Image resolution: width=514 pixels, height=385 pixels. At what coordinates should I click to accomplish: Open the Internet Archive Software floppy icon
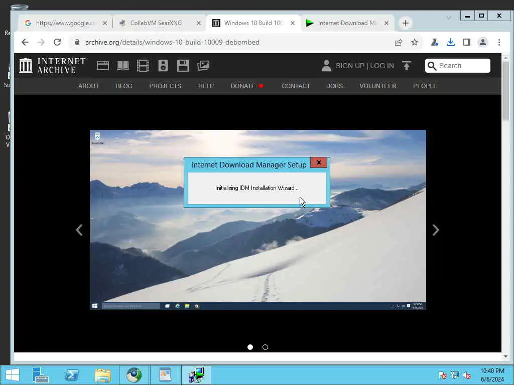[183, 66]
